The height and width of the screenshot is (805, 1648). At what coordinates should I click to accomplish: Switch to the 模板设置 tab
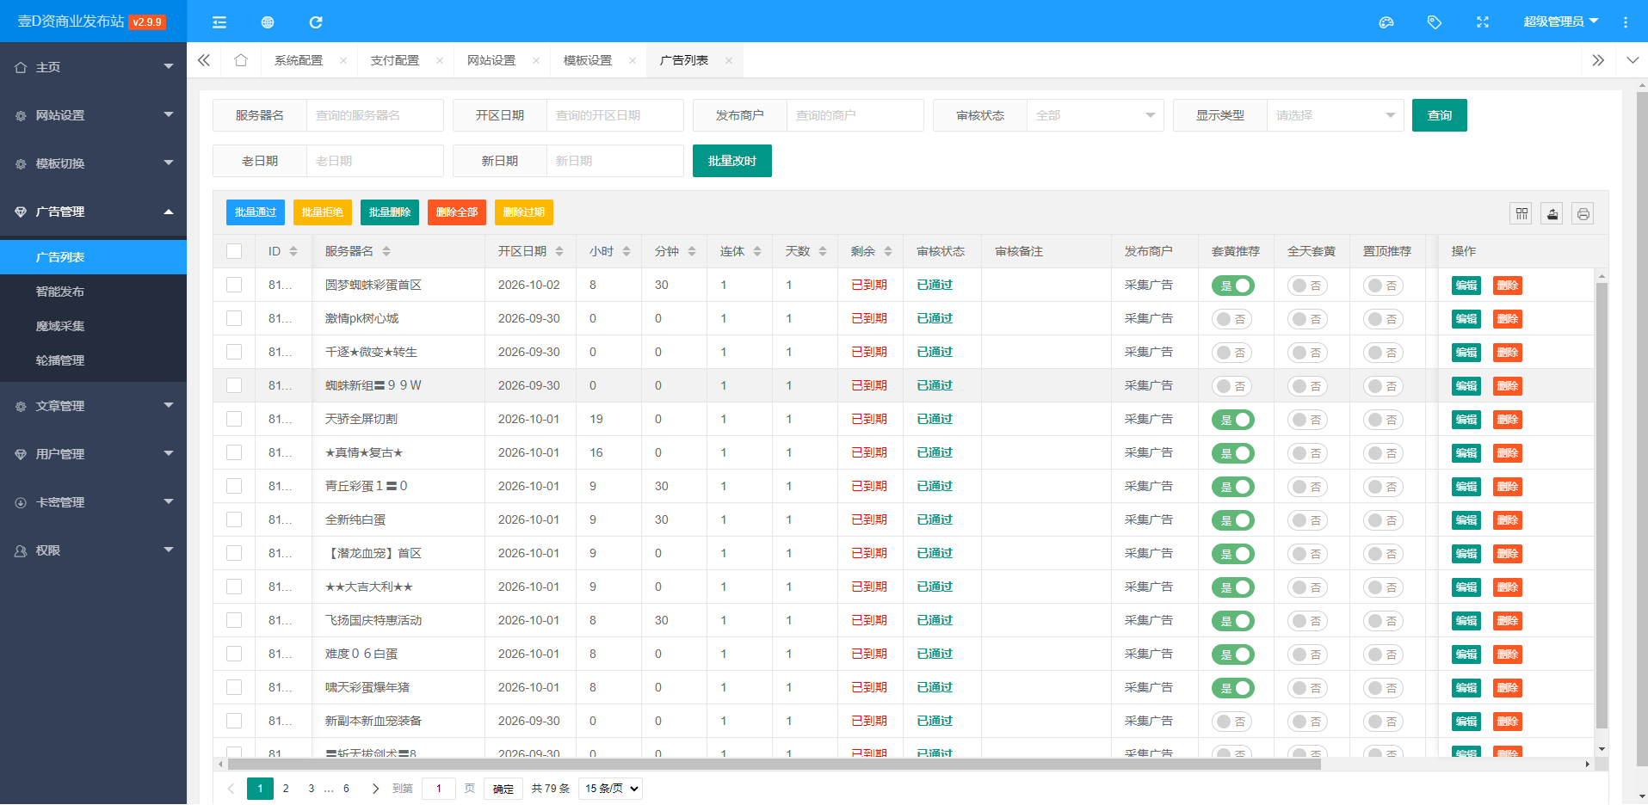(588, 60)
